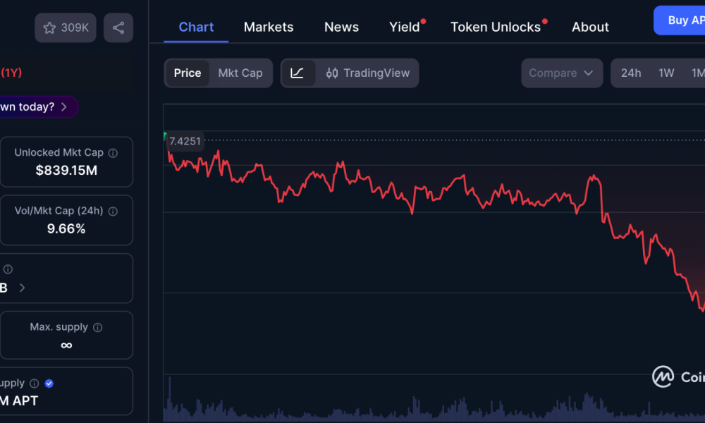The image size is (705, 423).
Task: Click the CoinMarketCap watermark logo on chart
Action: (x=663, y=376)
